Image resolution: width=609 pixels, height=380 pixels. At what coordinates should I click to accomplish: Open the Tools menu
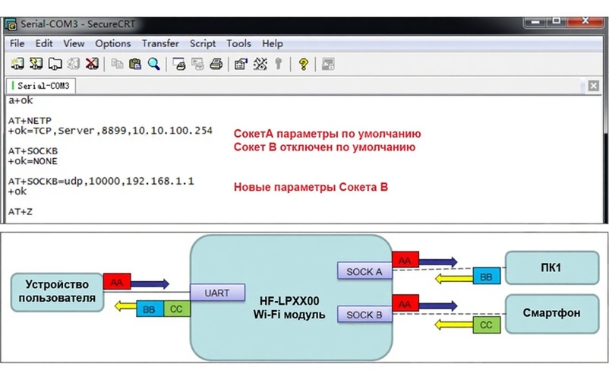[x=238, y=43]
